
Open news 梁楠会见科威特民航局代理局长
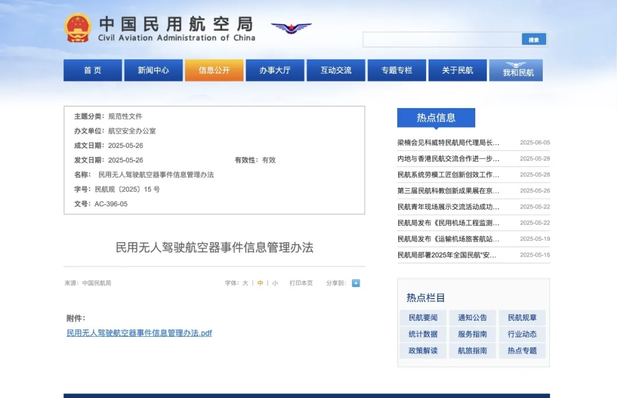[448, 142]
